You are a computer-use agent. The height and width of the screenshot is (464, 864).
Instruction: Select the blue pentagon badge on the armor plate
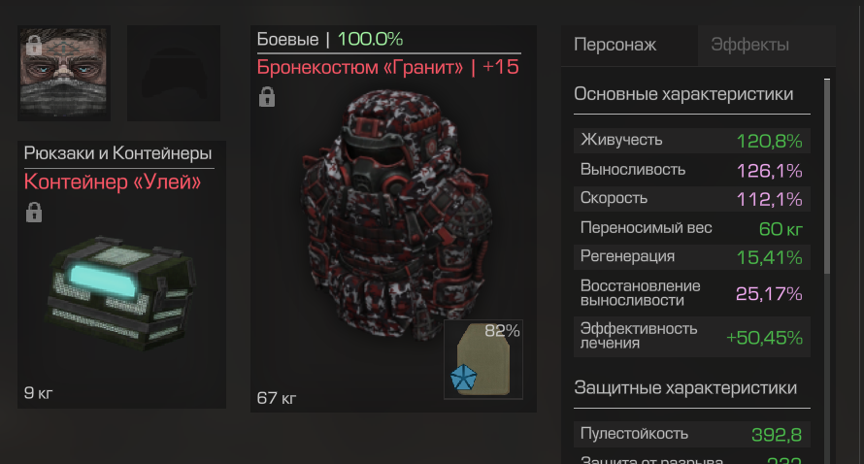coord(463,378)
